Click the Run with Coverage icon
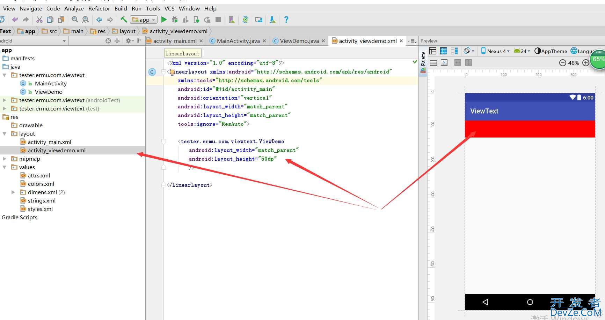605x320 pixels. click(185, 20)
